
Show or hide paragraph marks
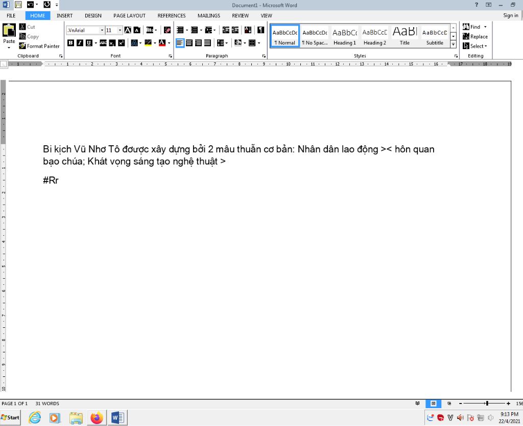(x=261, y=30)
